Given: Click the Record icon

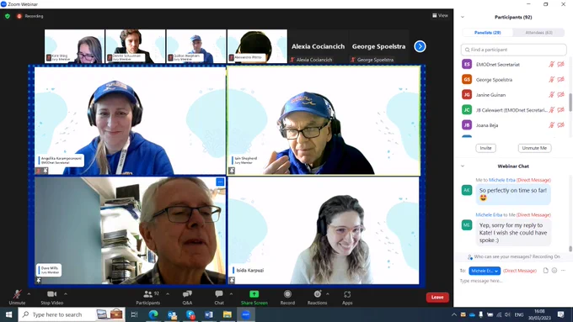Looking at the screenshot, I should [287, 294].
